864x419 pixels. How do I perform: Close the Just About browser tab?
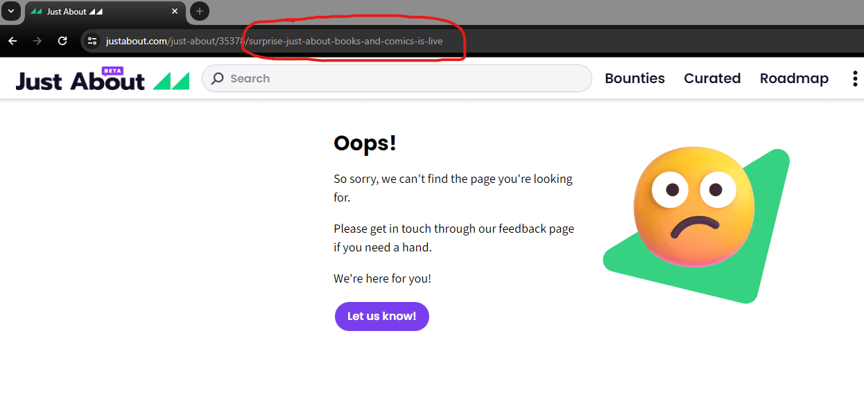175,12
